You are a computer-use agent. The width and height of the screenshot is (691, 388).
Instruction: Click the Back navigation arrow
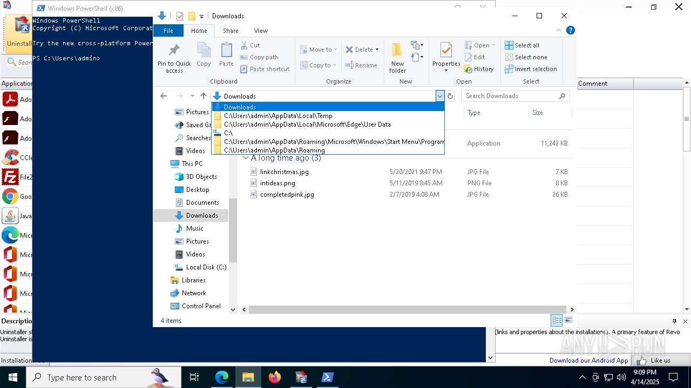point(164,96)
